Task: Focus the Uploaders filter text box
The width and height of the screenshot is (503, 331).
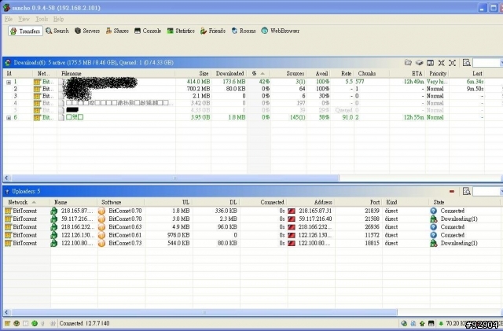Action: click(487, 192)
